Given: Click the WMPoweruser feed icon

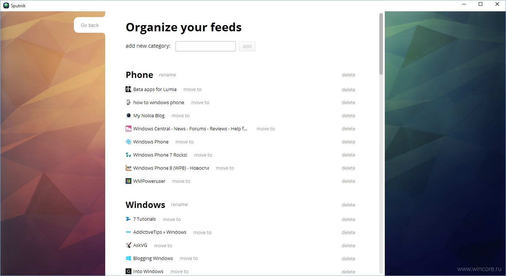Looking at the screenshot, I should click(129, 181).
